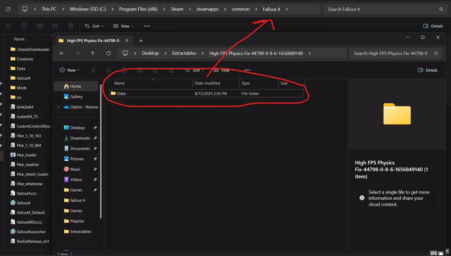Open Extractables folder in navigation pane

click(x=76, y=231)
